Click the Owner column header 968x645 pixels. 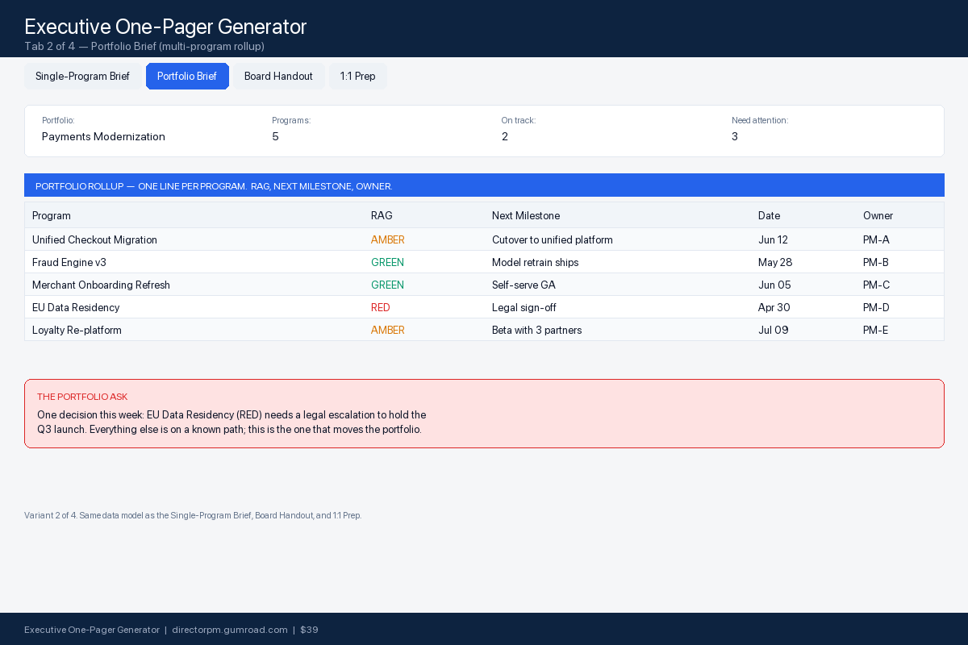coord(878,216)
